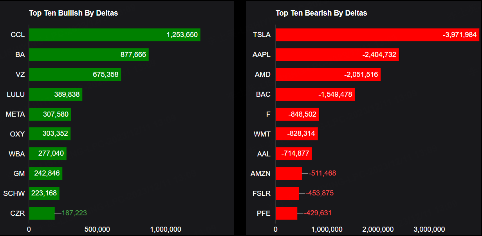Select the CZR bar in bullish chart

click(x=42, y=213)
